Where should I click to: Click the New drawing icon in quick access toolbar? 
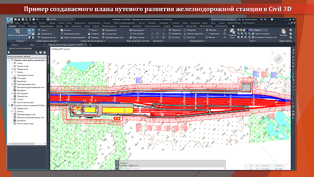pyautogui.click(x=15, y=20)
